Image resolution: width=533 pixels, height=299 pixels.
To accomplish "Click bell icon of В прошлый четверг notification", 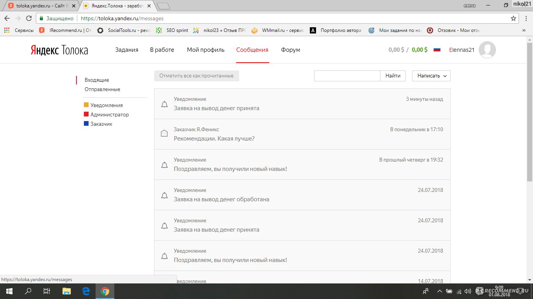I will pyautogui.click(x=165, y=165).
